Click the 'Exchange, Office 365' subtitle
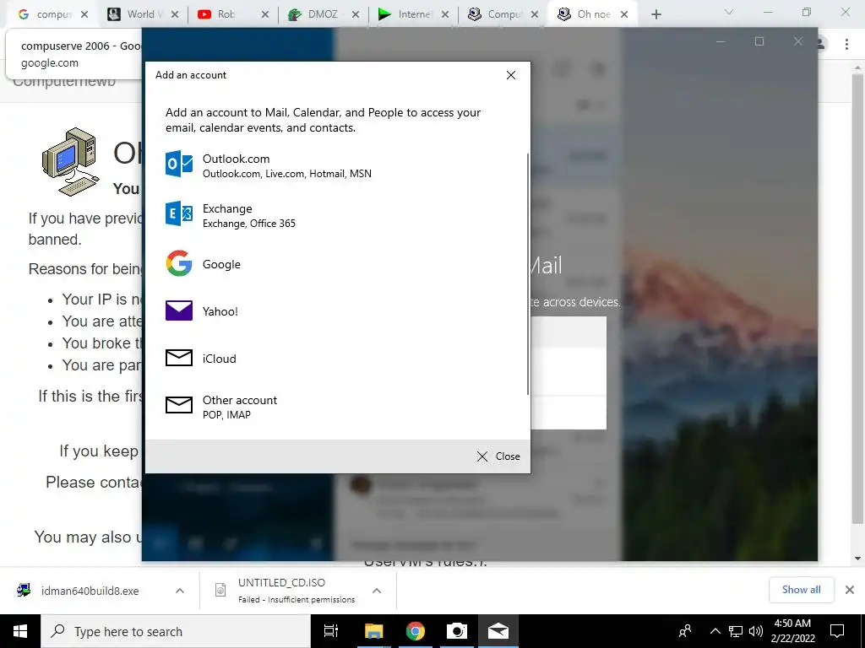The width and height of the screenshot is (865, 648). click(249, 223)
